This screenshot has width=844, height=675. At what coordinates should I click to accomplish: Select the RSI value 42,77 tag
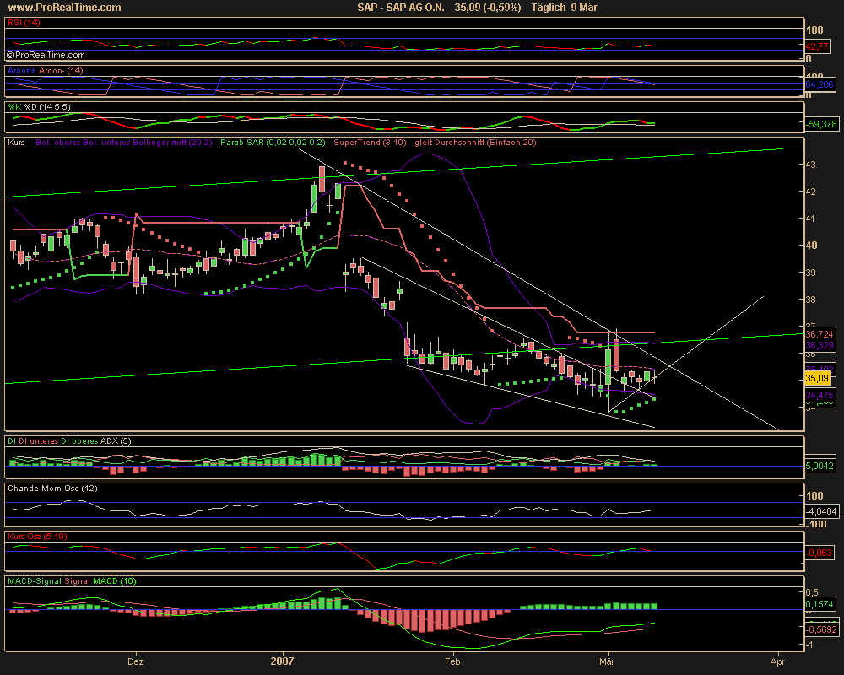point(820,46)
